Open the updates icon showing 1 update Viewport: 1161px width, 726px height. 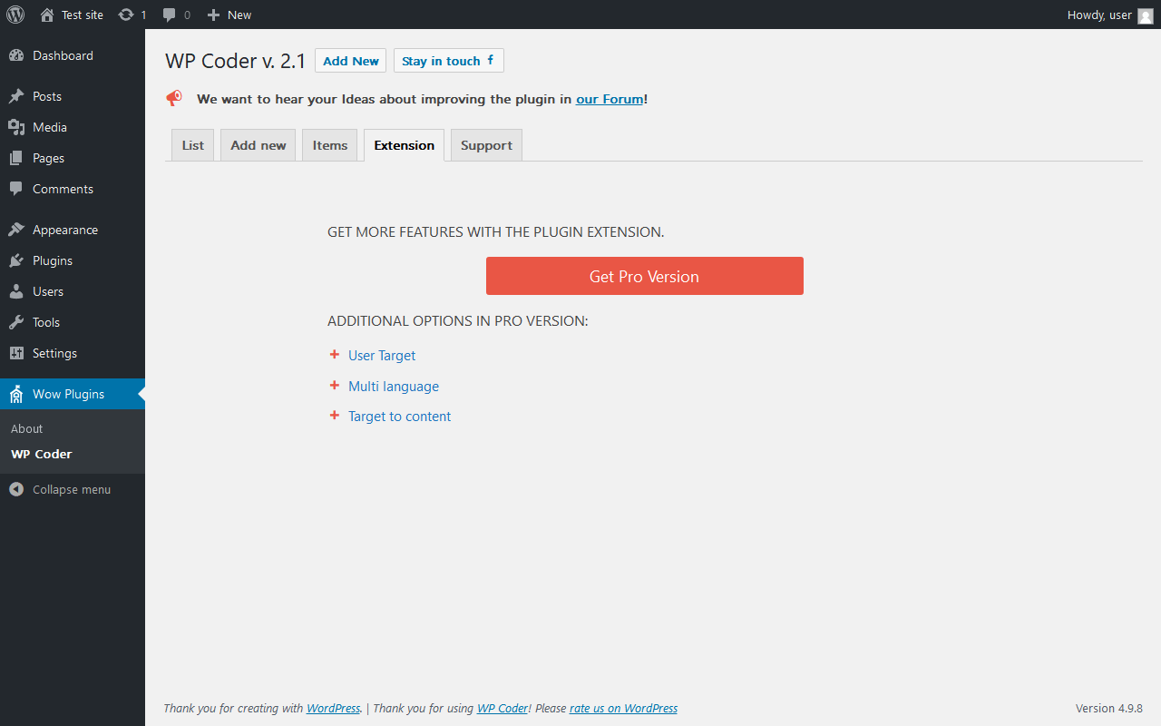pyautogui.click(x=126, y=15)
